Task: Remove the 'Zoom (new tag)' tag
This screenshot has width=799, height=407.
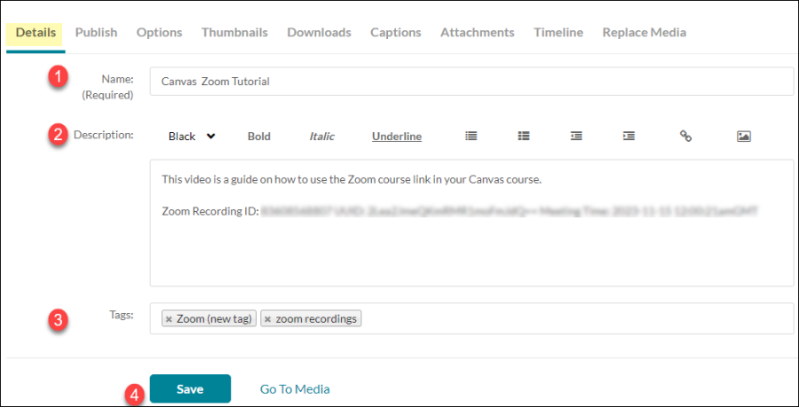Action: [170, 319]
